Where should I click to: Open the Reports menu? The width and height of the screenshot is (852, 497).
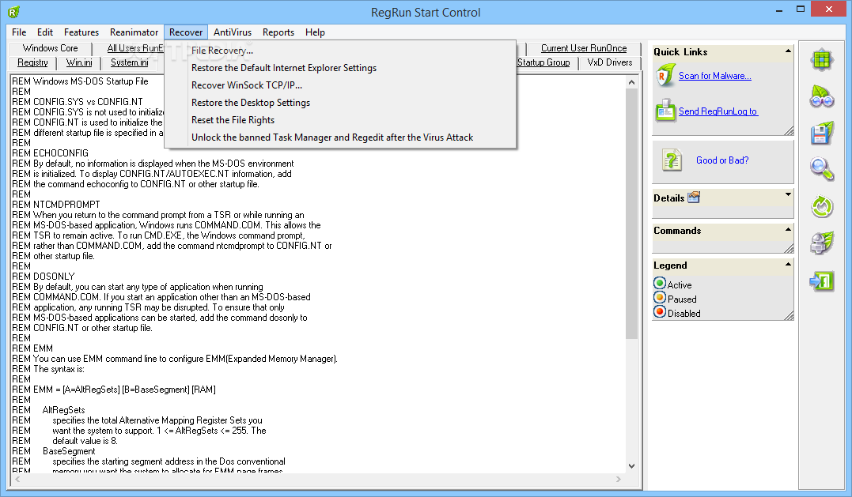click(x=278, y=32)
